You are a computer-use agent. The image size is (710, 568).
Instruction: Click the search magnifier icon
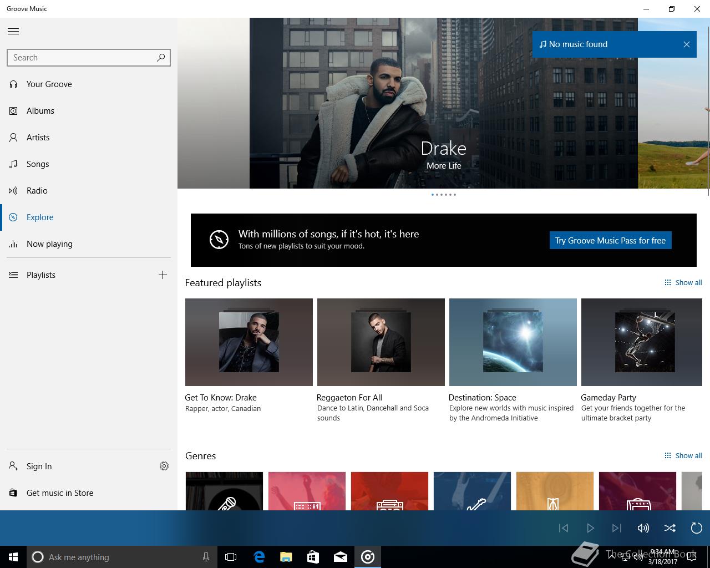(161, 57)
